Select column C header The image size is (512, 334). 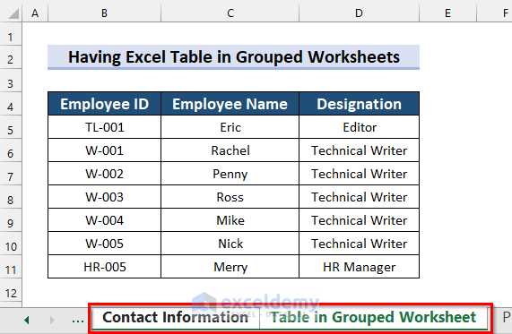click(x=230, y=13)
